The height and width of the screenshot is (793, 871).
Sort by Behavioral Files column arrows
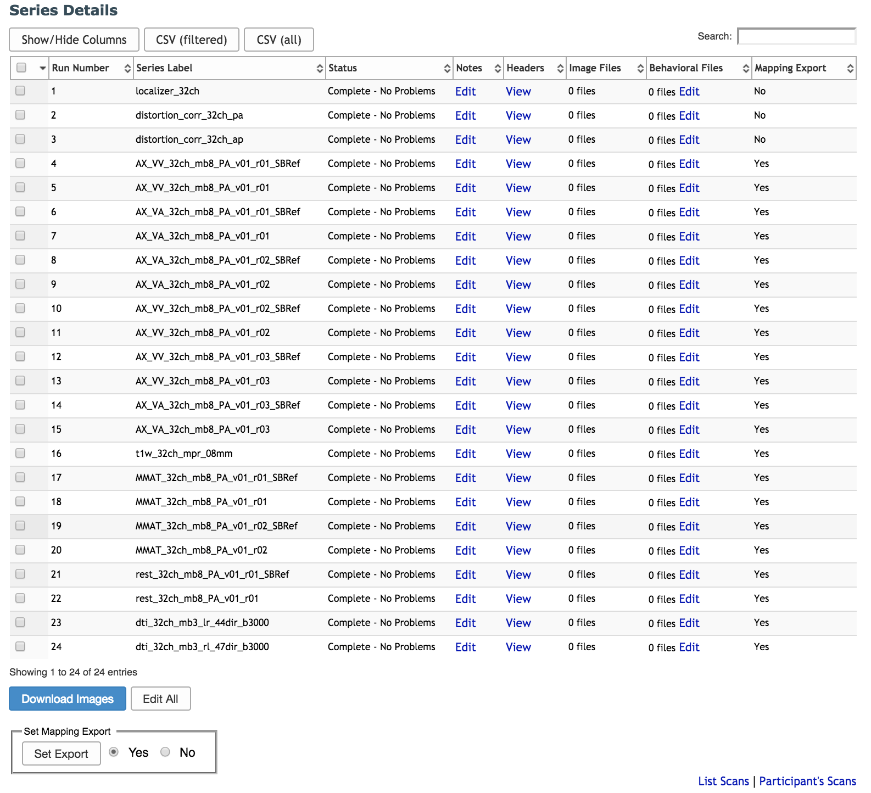pos(746,69)
